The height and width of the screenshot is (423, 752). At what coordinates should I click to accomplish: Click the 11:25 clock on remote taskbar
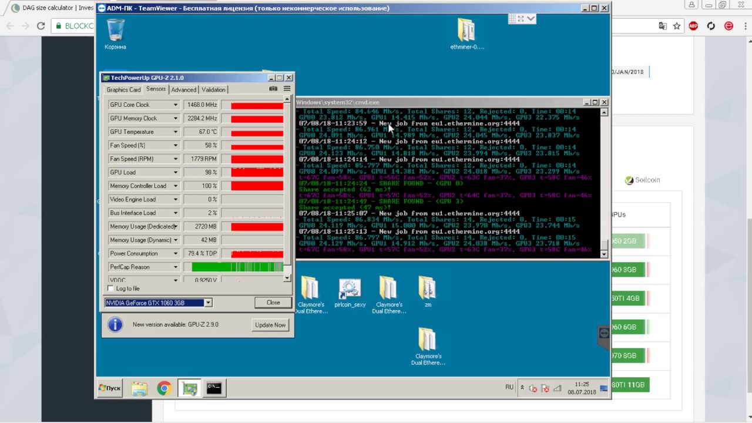[x=582, y=384]
